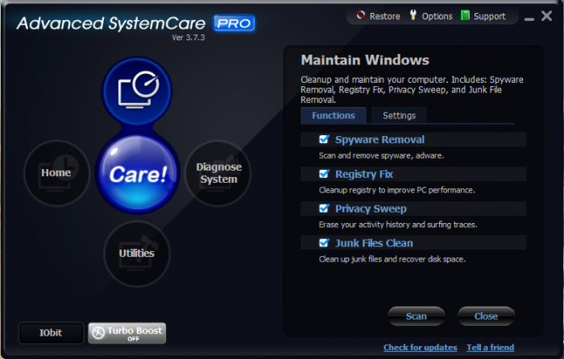This screenshot has height=359, width=564.
Task: Click the Options wrench icon
Action: coord(413,15)
